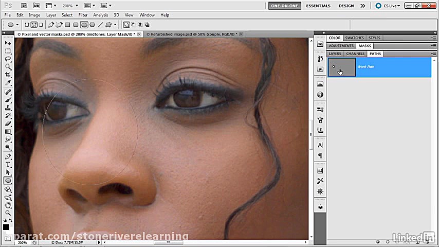Screen dimensions: 439x247
Task: Enable Fill Pixels mode in options bar
Action: (x=41, y=25)
